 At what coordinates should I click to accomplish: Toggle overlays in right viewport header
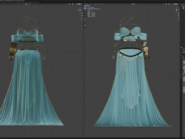click(x=169, y=4)
